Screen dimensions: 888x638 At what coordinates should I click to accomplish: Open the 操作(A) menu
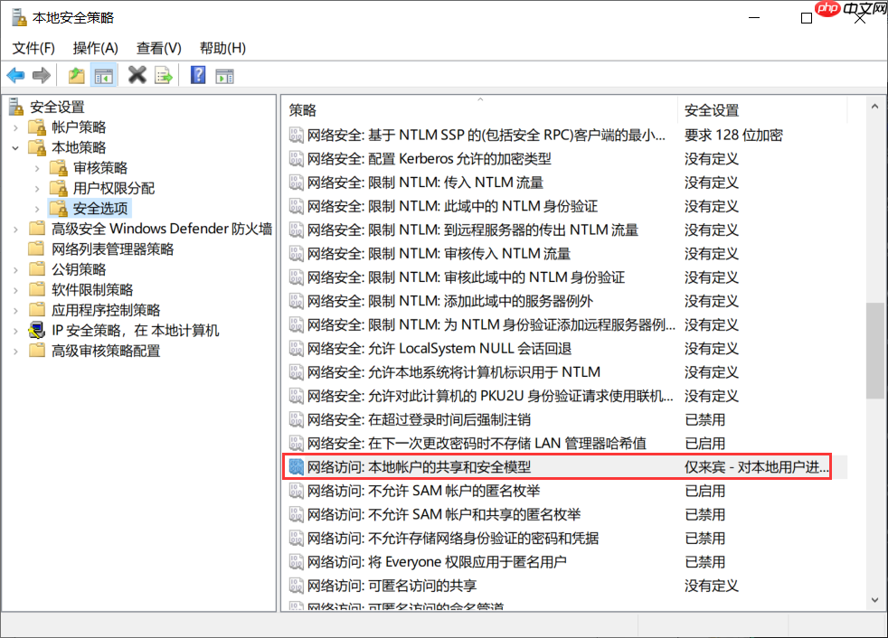point(95,48)
